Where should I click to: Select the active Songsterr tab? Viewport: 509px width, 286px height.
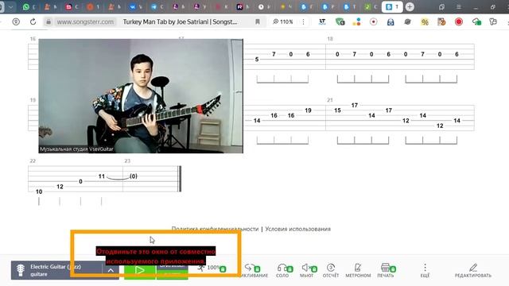click(x=392, y=6)
